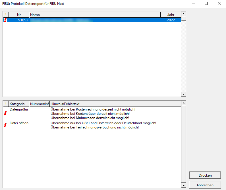Select the Teilrechnungsverbuchung error message line
The image size is (226, 190).
pos(94,127)
